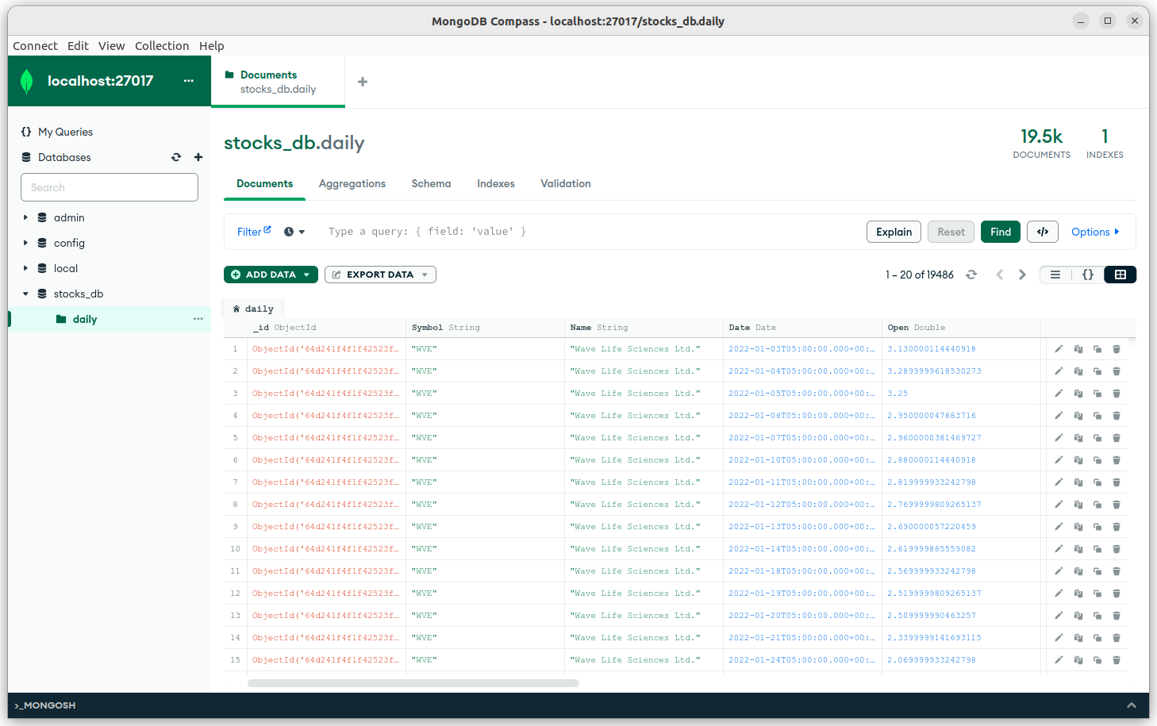Select the stocks_db.daily Documents workspace tab
Image resolution: width=1157 pixels, height=726 pixels.
coord(278,82)
